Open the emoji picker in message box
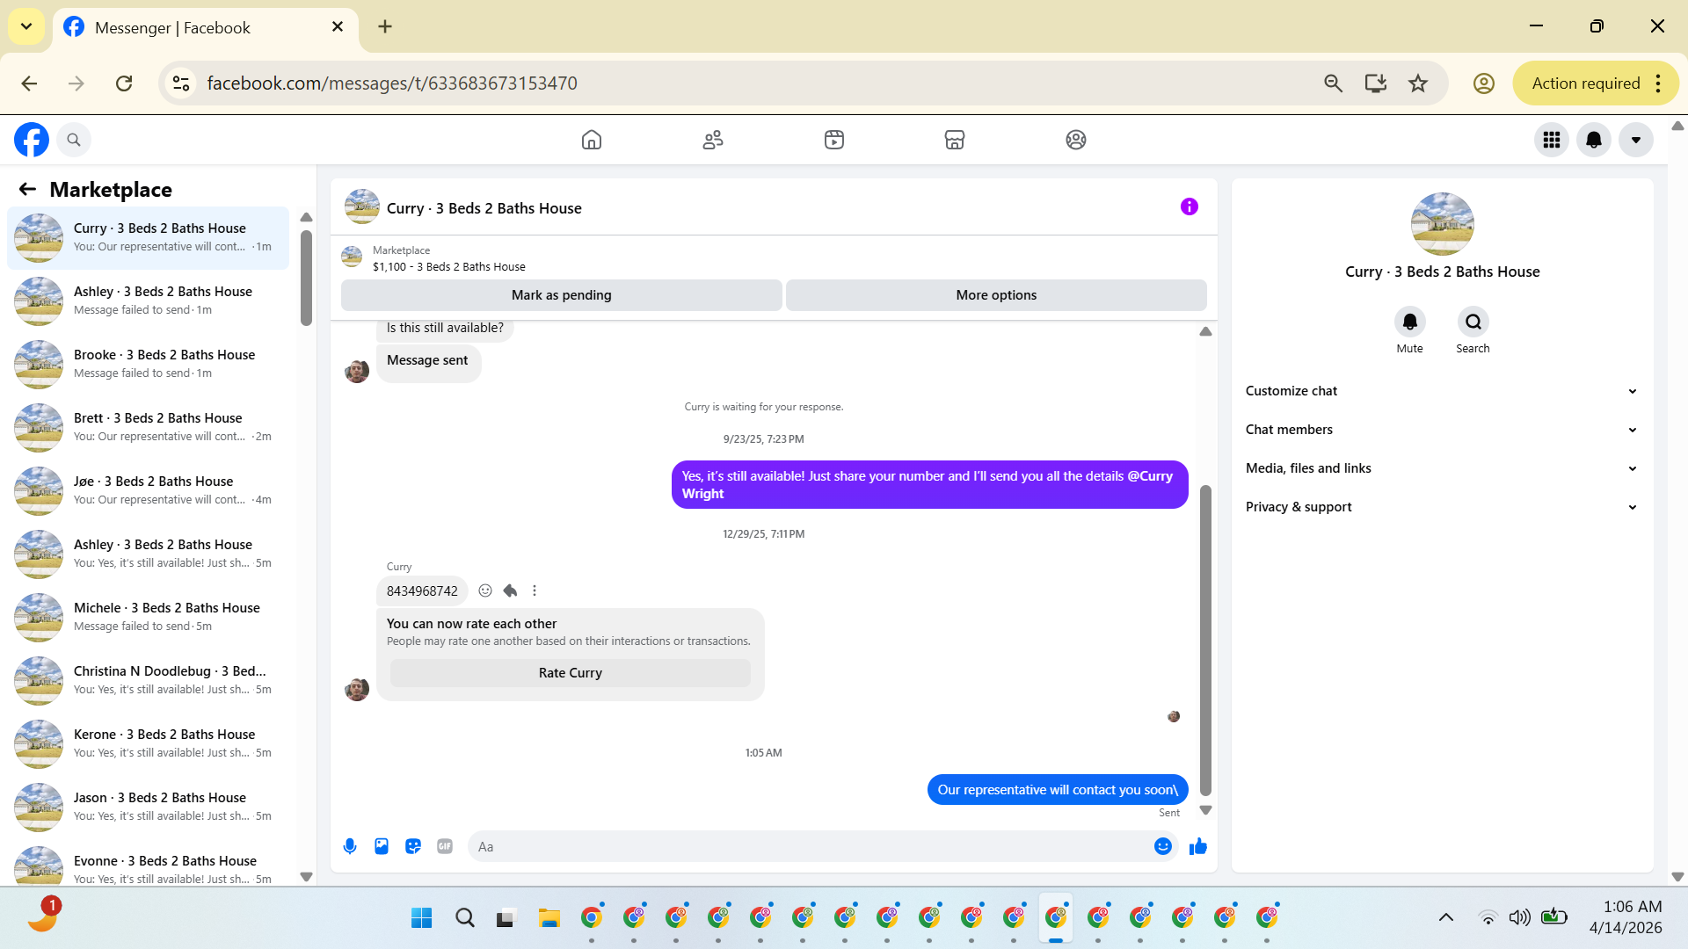 coord(1162,846)
